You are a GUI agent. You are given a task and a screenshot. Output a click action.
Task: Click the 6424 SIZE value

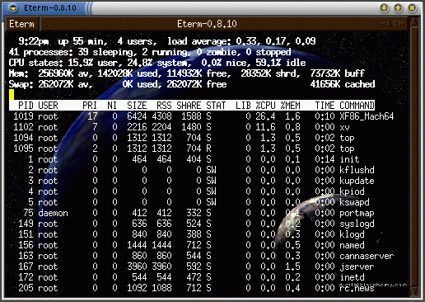pyautogui.click(x=137, y=116)
